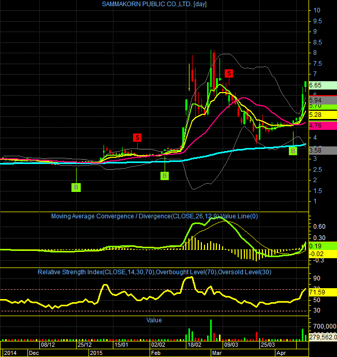Click the yellow -0.02 signal value label

coord(323,254)
